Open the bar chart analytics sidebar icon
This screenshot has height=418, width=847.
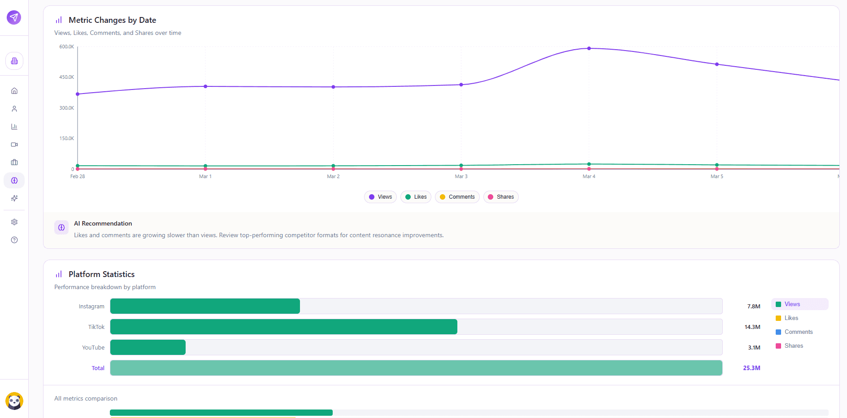[14, 127]
